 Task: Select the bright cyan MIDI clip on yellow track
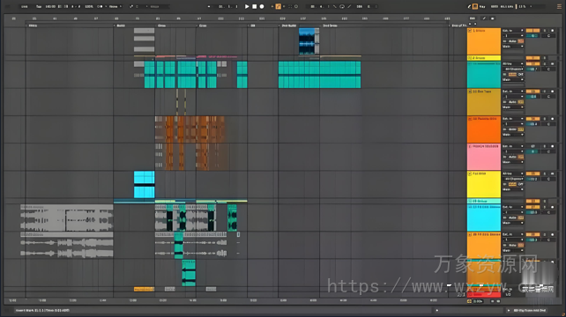click(144, 184)
